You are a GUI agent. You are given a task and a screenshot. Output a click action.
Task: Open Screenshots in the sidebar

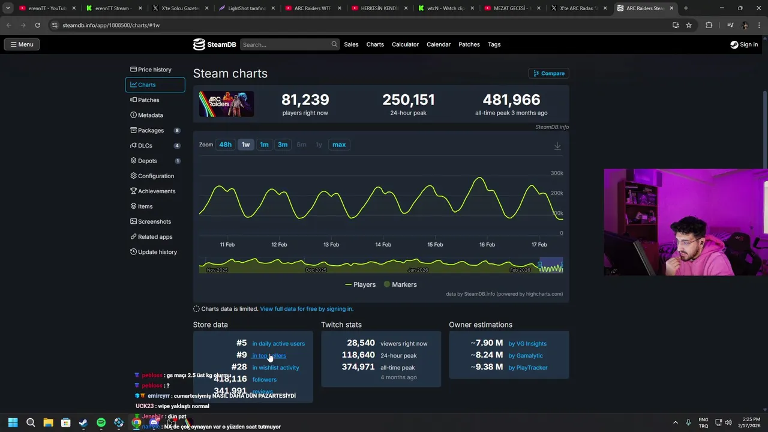[155, 221]
